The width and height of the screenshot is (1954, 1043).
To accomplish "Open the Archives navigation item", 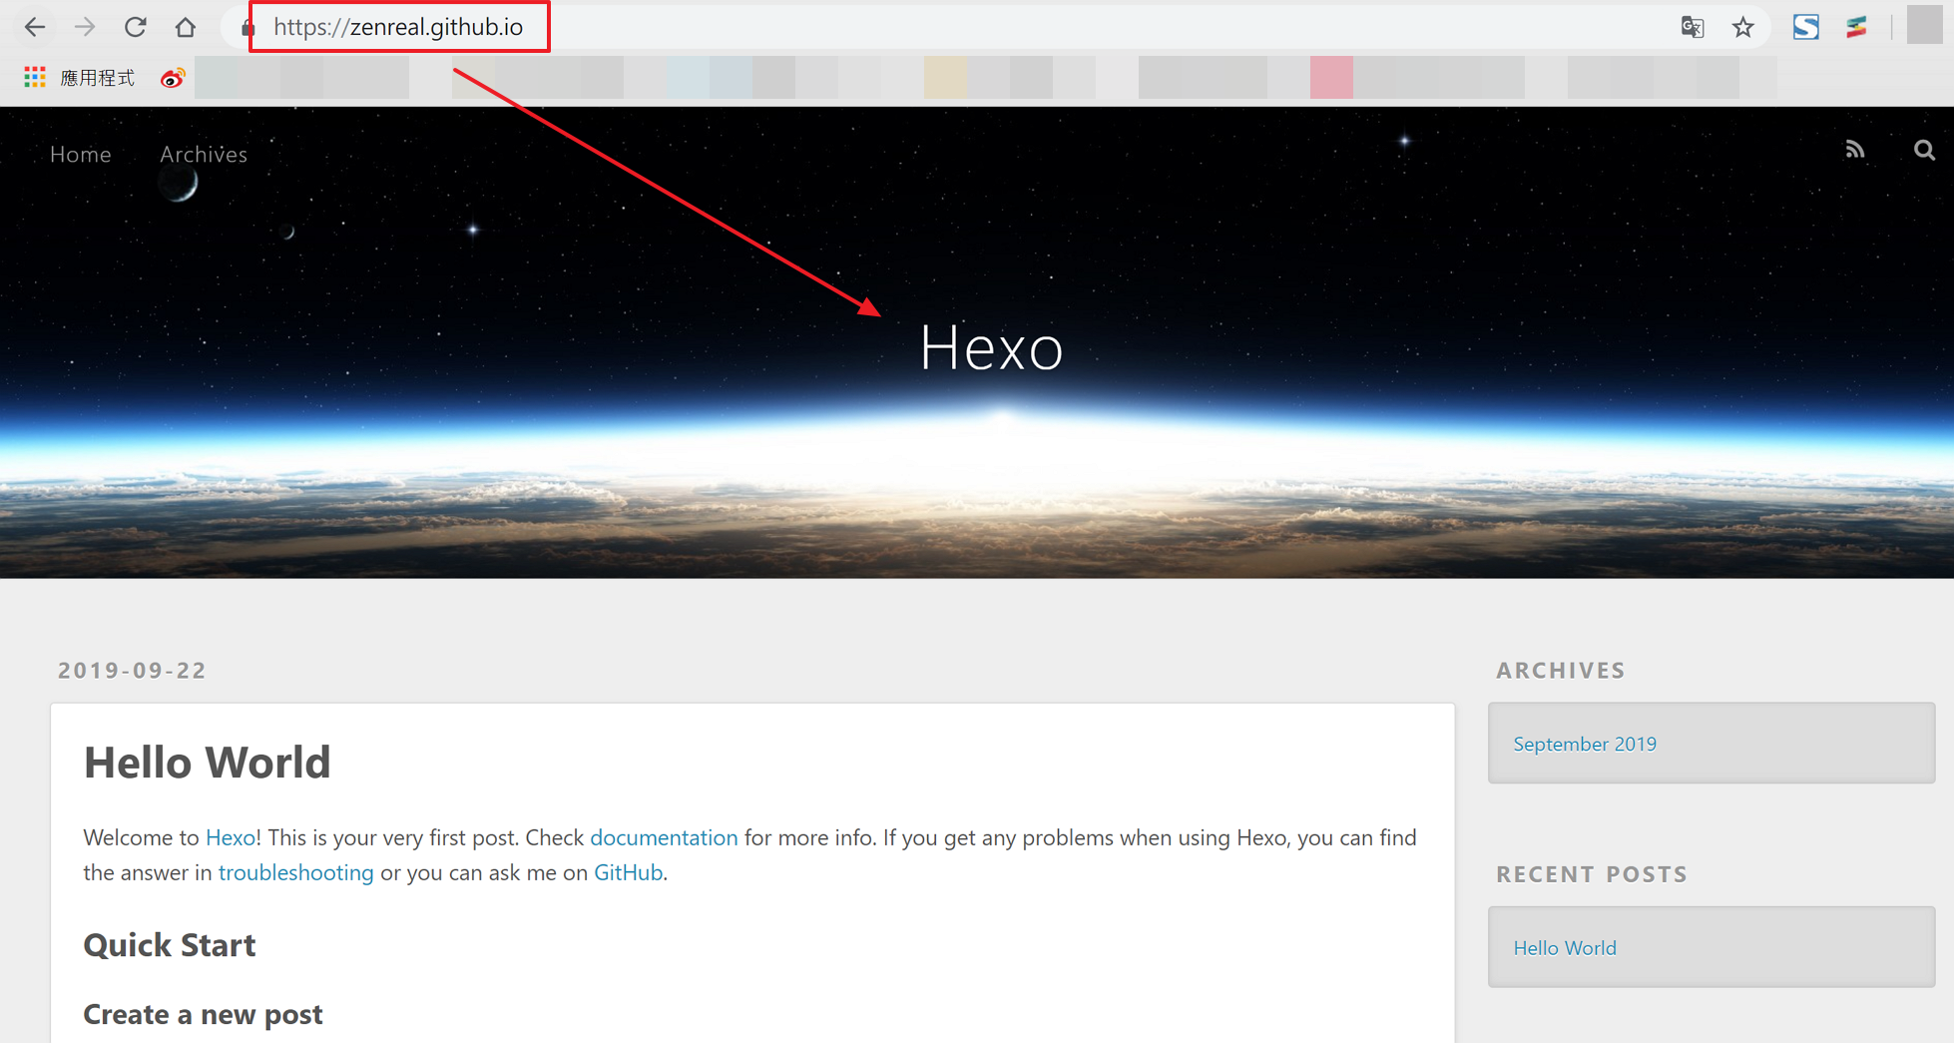I will coord(204,154).
